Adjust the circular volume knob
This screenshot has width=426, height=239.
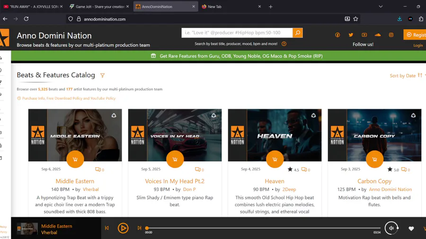point(391,228)
